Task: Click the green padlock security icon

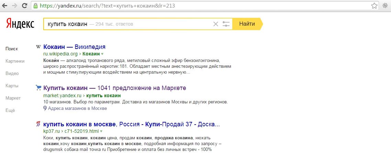Action: coord(35,5)
